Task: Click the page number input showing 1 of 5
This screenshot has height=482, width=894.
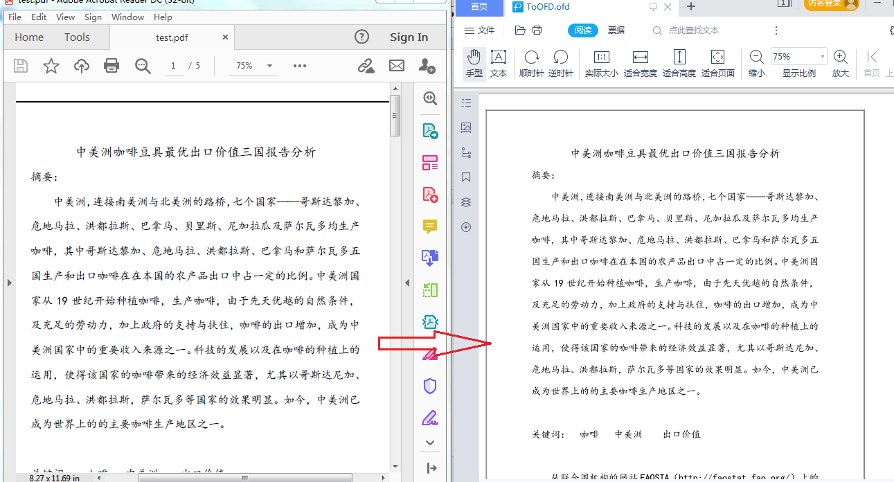Action: tap(173, 65)
